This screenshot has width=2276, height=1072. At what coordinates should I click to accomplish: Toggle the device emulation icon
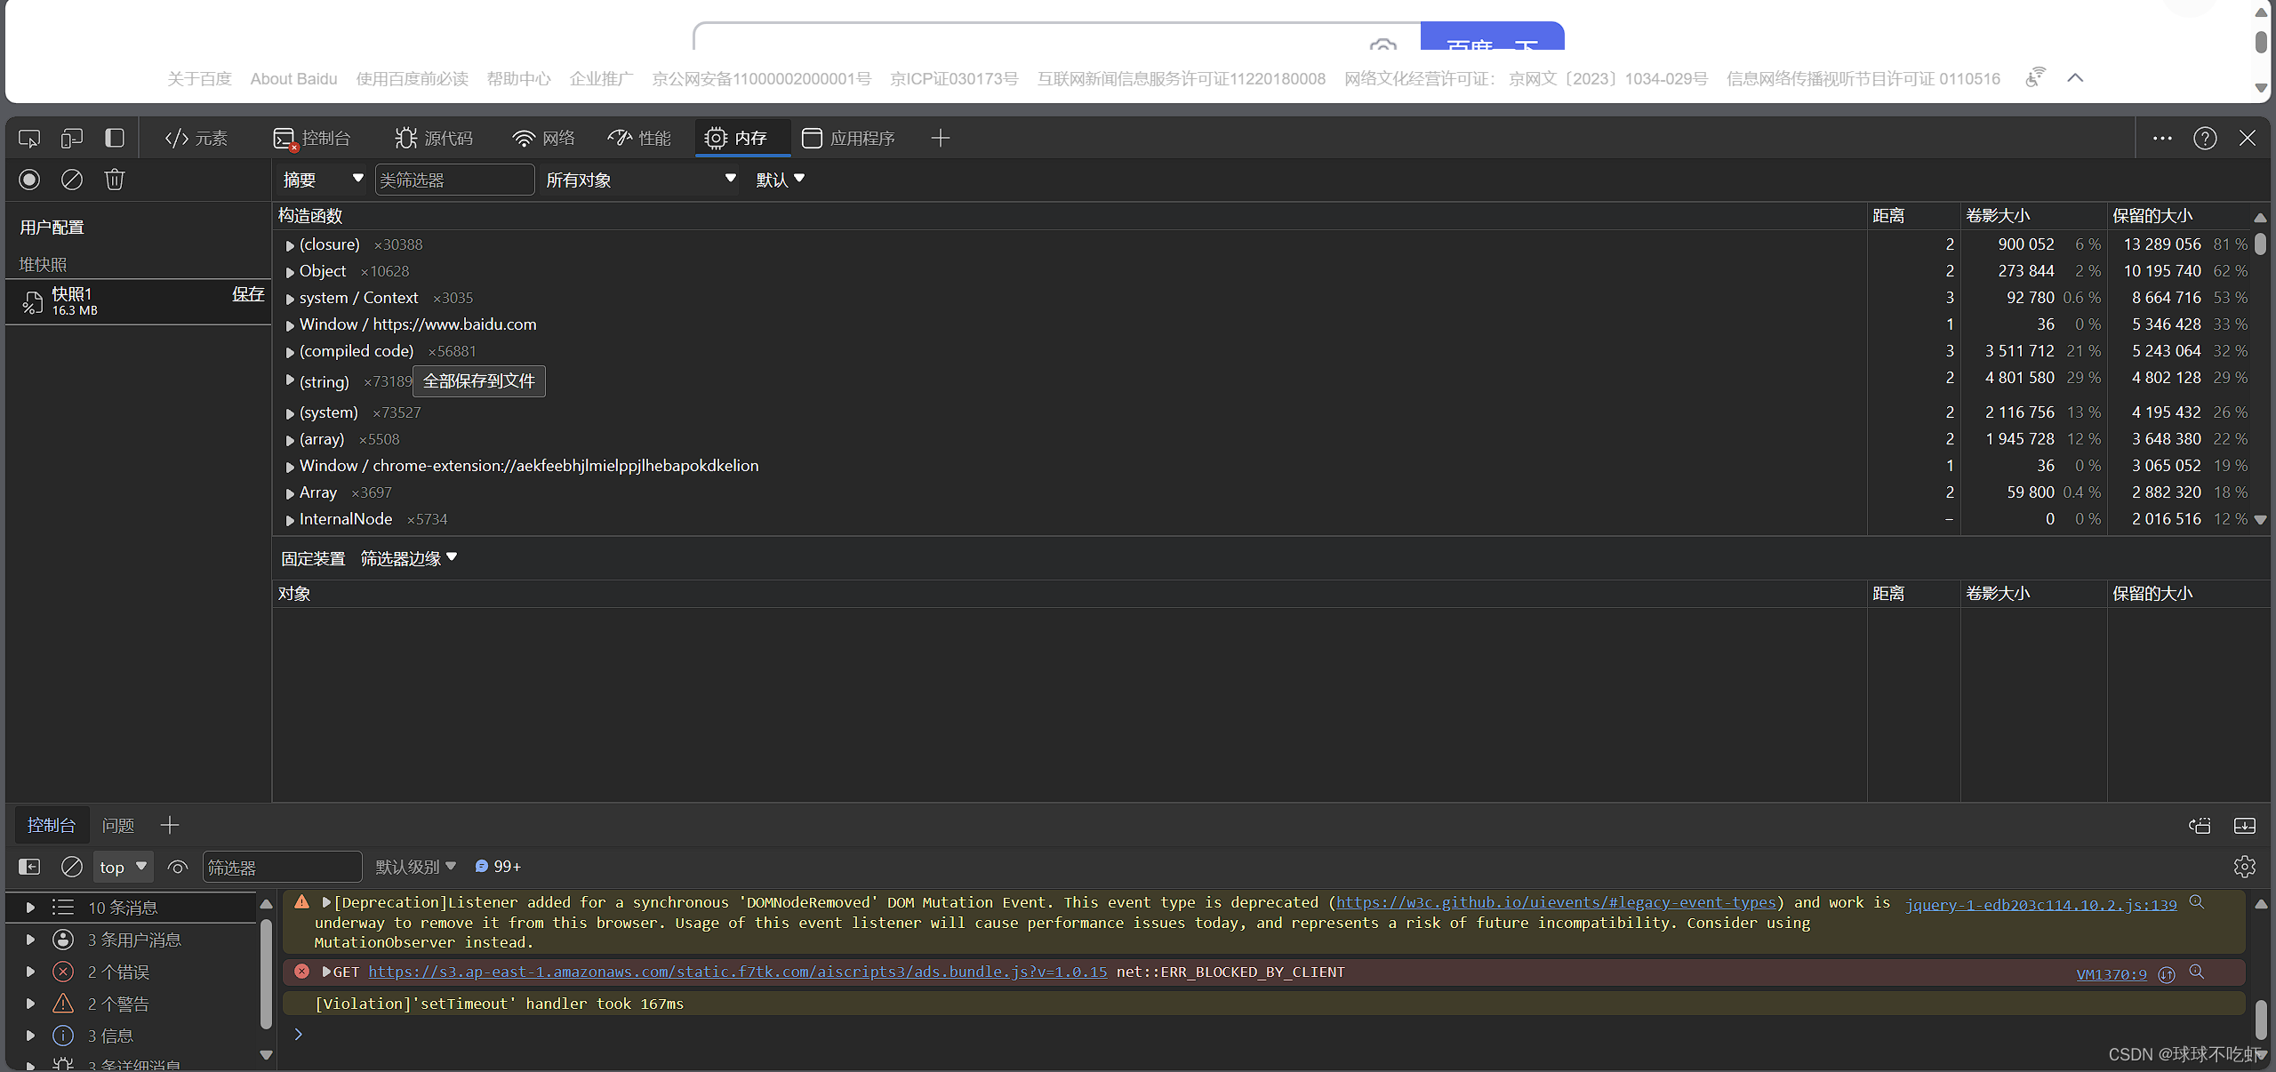(72, 139)
